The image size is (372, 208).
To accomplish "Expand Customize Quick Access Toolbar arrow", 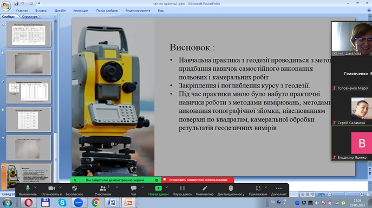I will click(39, 4).
